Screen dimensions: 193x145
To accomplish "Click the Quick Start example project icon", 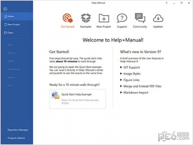I will click(x=55, y=95).
